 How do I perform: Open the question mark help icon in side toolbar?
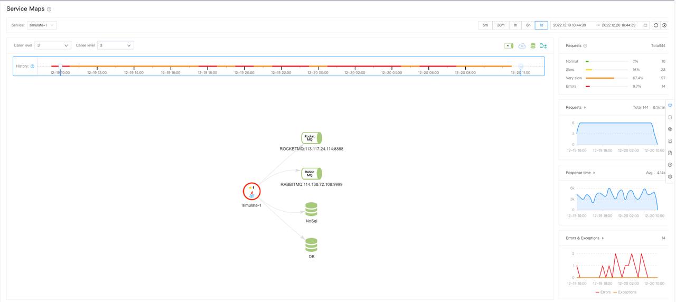click(x=670, y=165)
